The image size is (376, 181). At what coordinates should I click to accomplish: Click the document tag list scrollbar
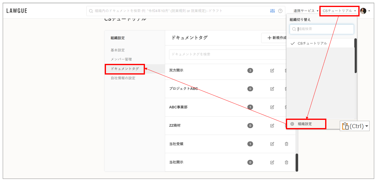pos(297,162)
